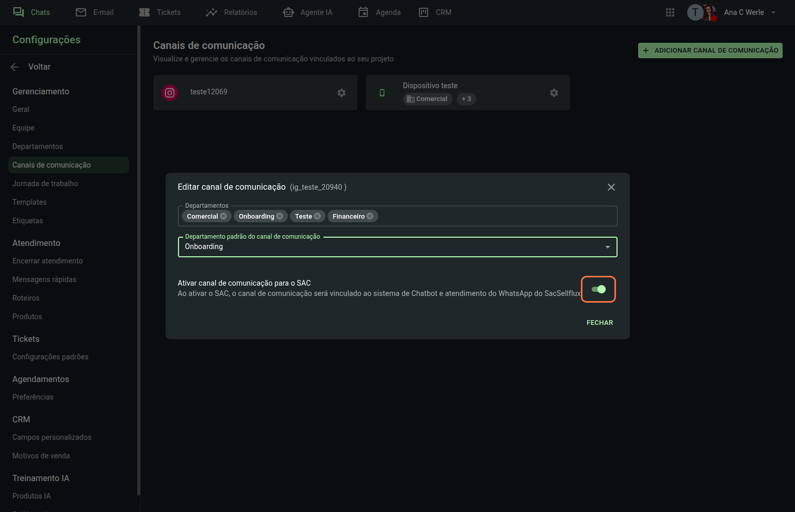Remove the Financeiro department chip

tap(370, 216)
